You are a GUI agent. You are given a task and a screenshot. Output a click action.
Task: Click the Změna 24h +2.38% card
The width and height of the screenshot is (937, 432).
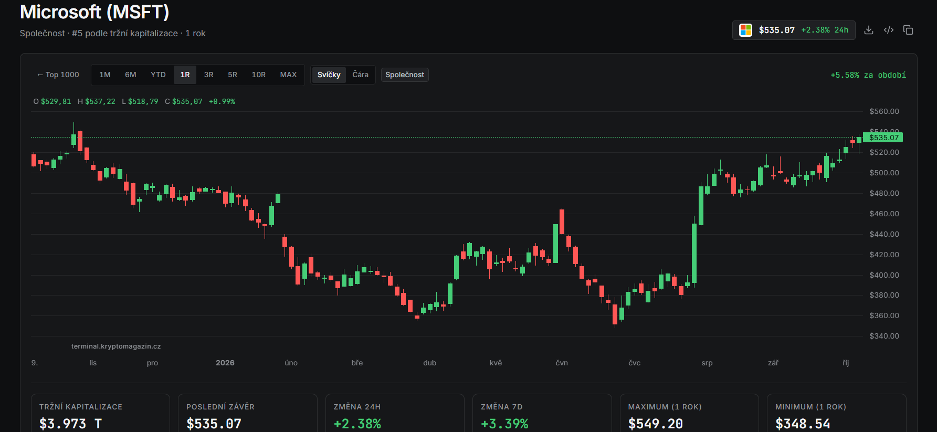[x=395, y=414]
